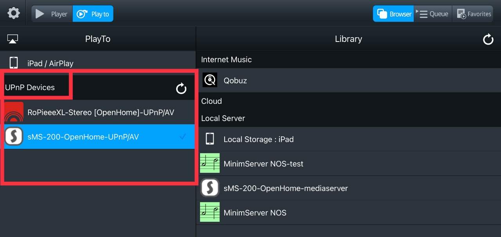Tap the AirPlay icon beside PlayTo
The height and width of the screenshot is (237, 501).
click(13, 39)
